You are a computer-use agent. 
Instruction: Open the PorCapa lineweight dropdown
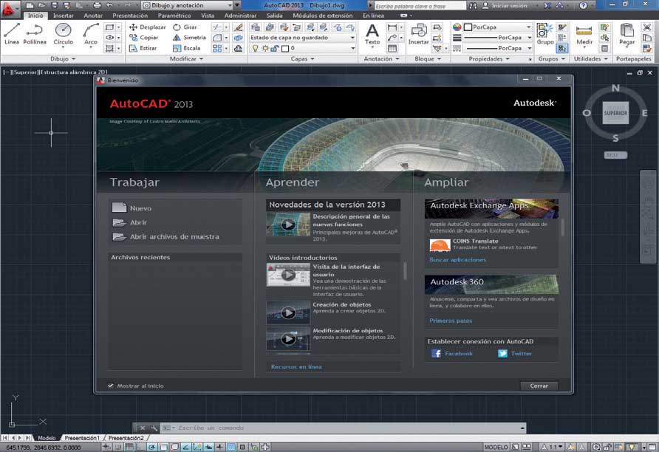[x=499, y=38]
